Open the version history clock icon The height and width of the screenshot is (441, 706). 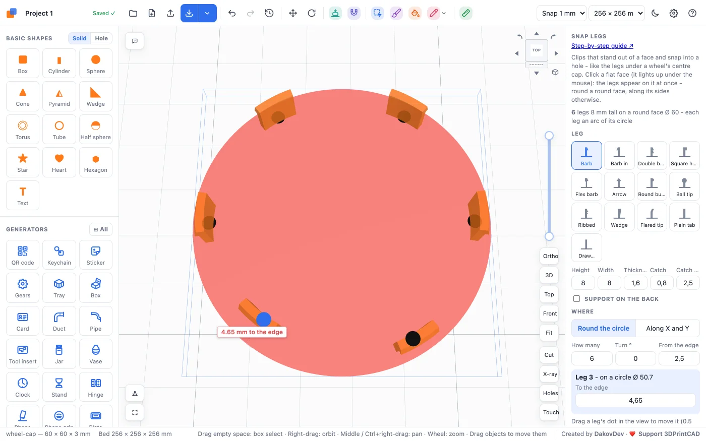269,13
